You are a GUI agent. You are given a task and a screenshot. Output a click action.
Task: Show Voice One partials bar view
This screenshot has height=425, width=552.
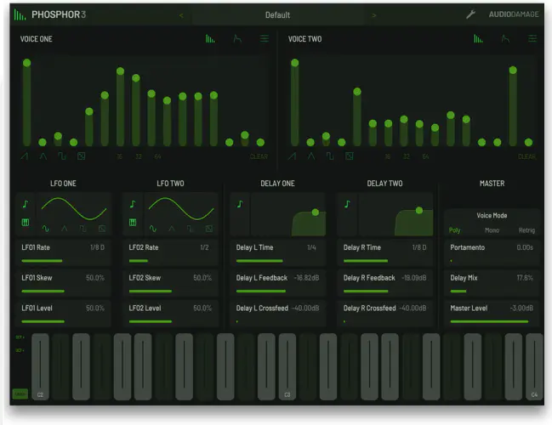coord(209,39)
